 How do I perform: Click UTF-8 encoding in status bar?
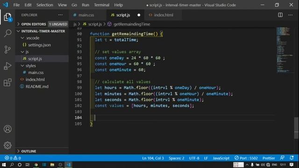click(x=194, y=158)
